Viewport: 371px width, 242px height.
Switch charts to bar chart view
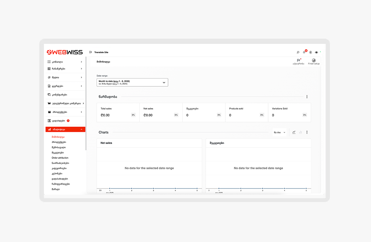[x=300, y=132]
